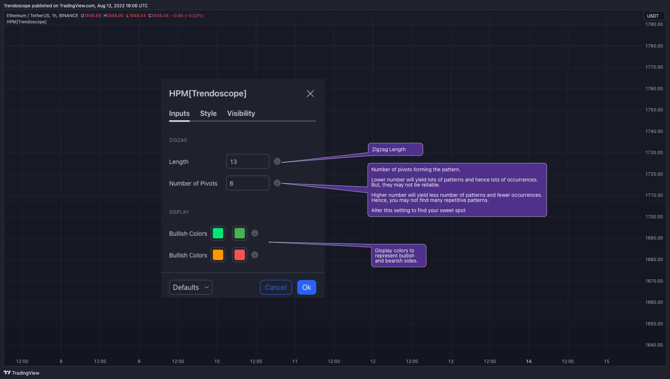
Task: Click the close price value C1848.44
Action: click(158, 16)
